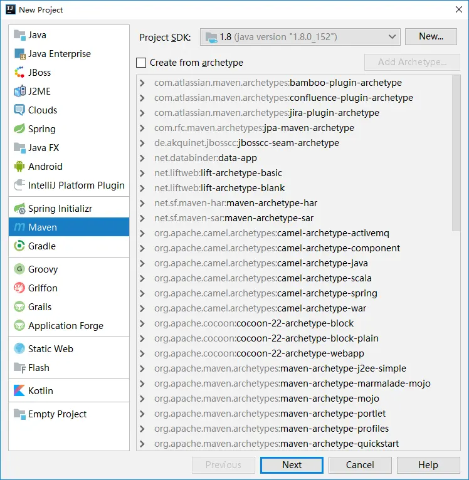
Task: Click the Cancel button
Action: click(360, 465)
